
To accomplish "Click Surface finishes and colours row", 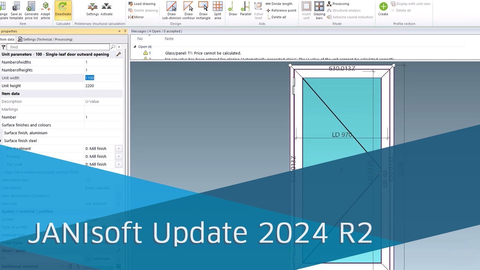I will point(61,125).
